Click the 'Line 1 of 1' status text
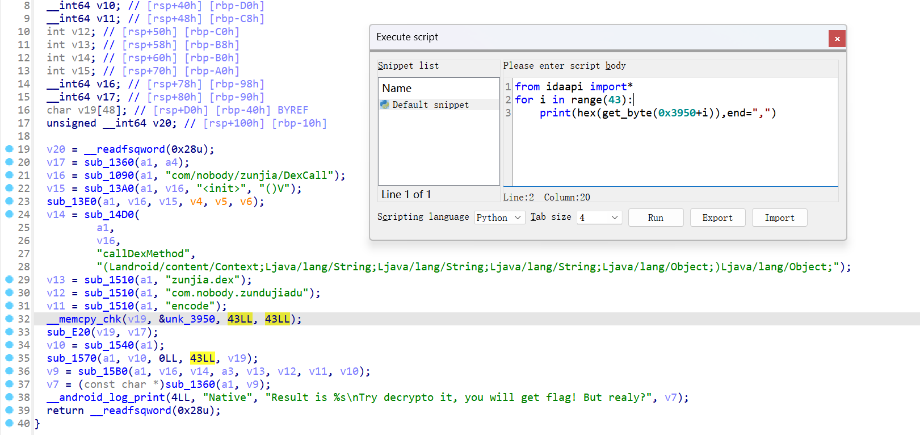 (x=406, y=194)
